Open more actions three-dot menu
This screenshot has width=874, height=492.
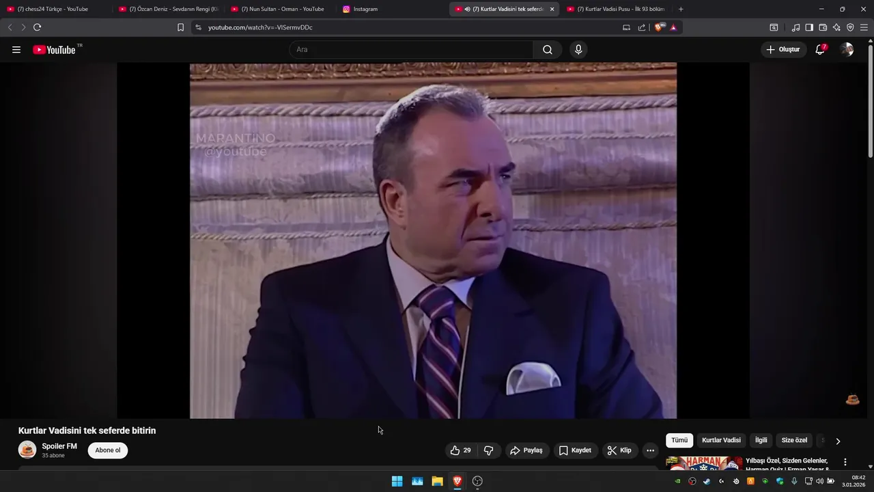[x=650, y=450]
